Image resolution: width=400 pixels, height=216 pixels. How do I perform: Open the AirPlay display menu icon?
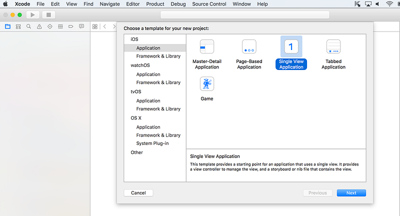point(368,4)
